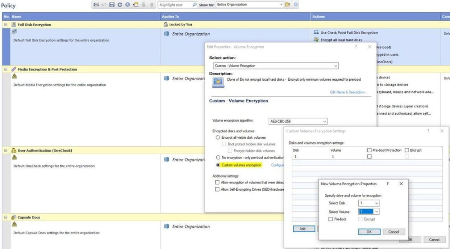Click the Media Encryption & Port Protection section icon
This screenshot has height=249, width=450.
click(14, 69)
